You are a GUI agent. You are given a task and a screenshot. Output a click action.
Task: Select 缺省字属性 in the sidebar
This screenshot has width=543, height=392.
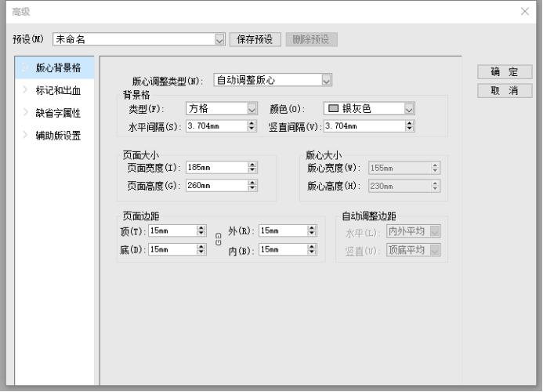point(57,113)
